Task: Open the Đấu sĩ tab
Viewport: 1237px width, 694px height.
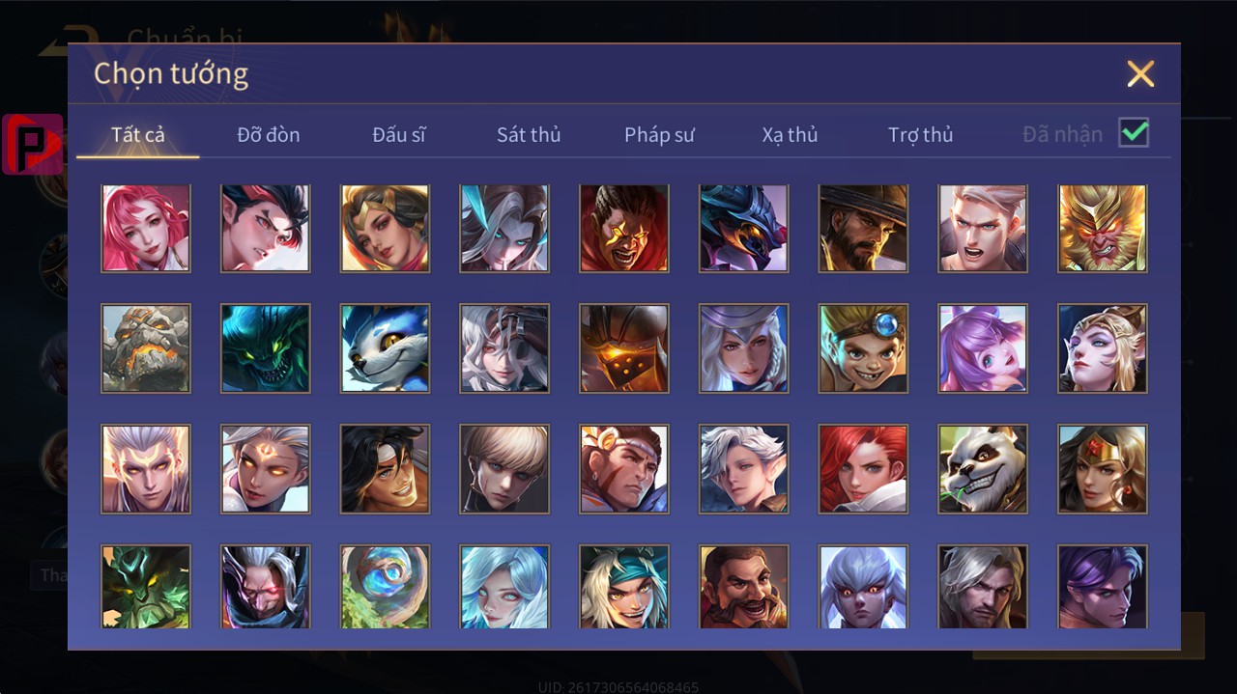Action: pyautogui.click(x=399, y=135)
